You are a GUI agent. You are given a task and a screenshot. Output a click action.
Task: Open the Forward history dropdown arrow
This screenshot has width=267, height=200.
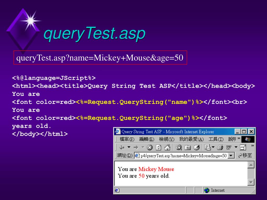143,147
